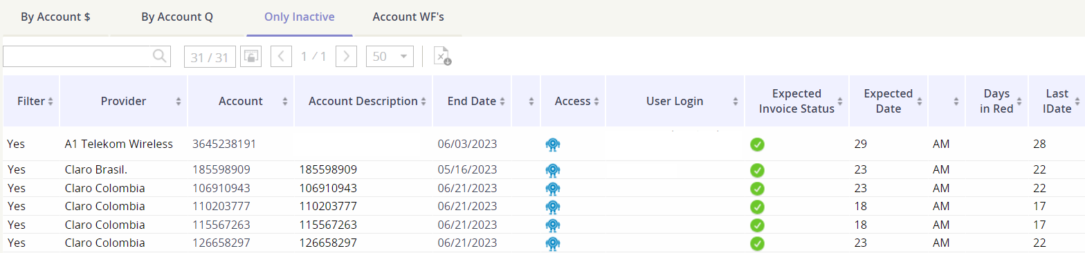Go to previous page arrow
Screen dimensions: 1085x253
point(281,57)
